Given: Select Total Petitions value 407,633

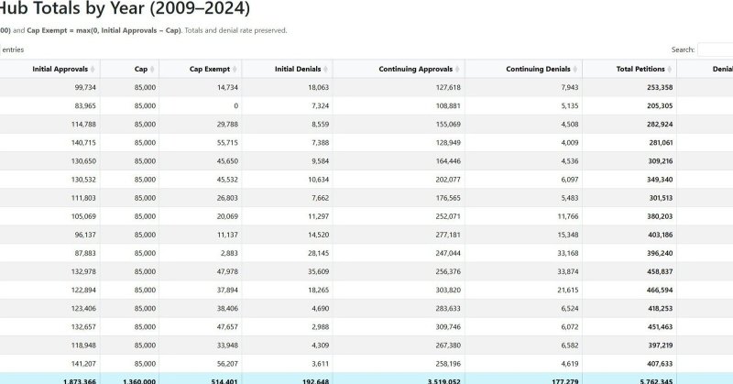Looking at the screenshot, I should [660, 364].
